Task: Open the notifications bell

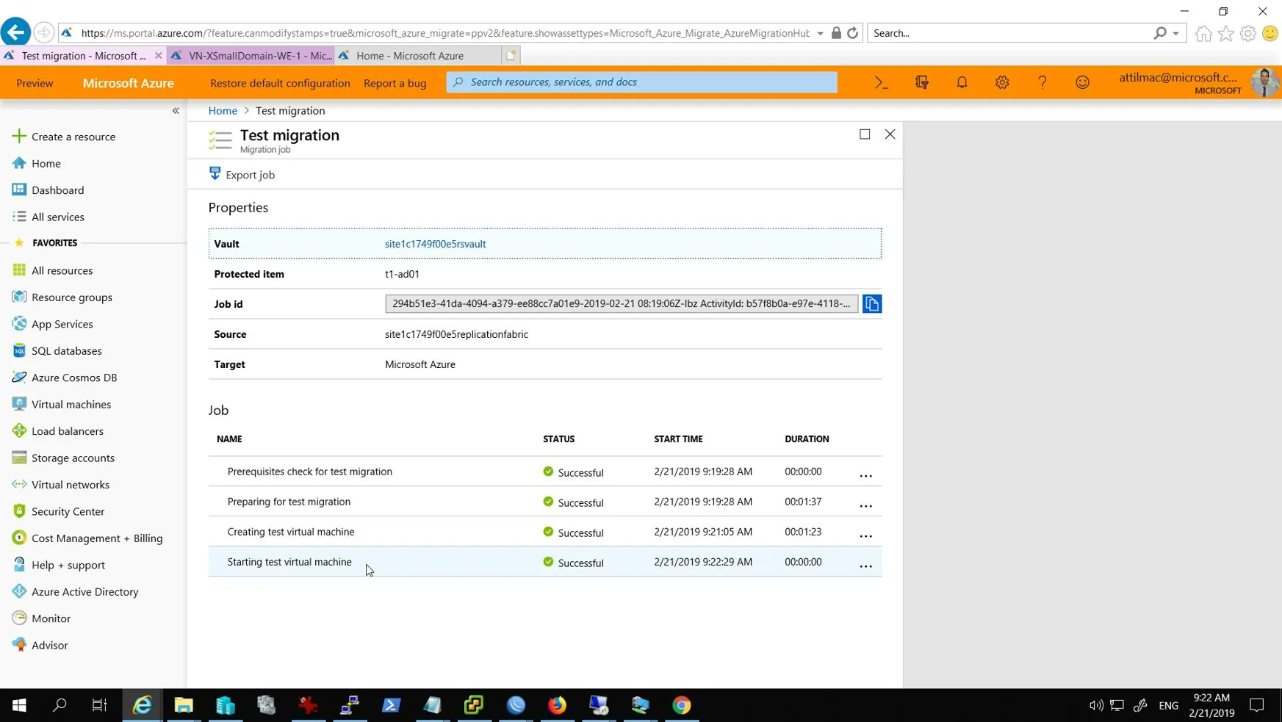Action: (x=962, y=83)
